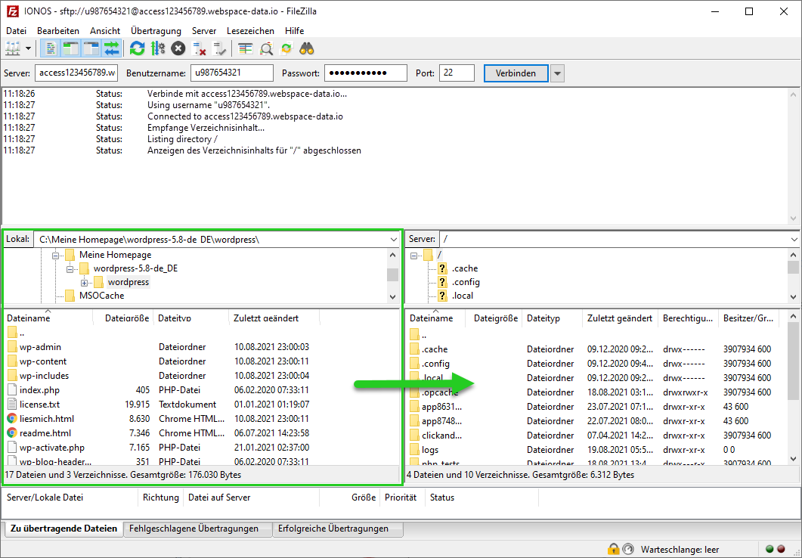The height and width of the screenshot is (558, 802).
Task: Select the wp-admin folder
Action: 40,347
